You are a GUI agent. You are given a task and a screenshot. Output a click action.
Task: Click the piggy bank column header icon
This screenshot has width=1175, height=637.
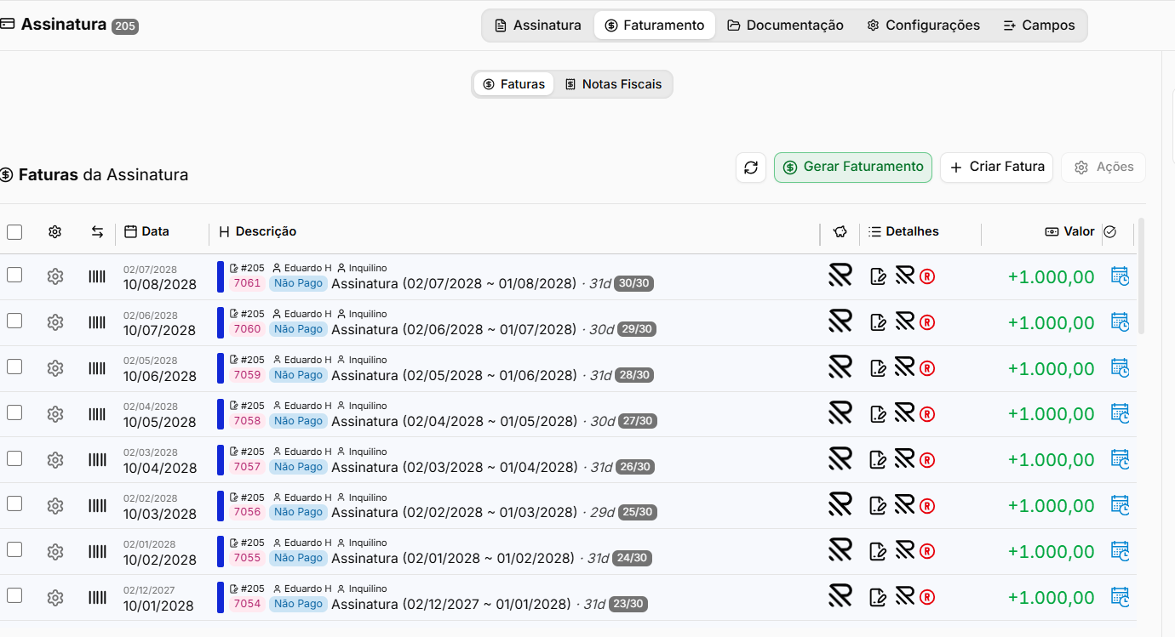point(840,231)
